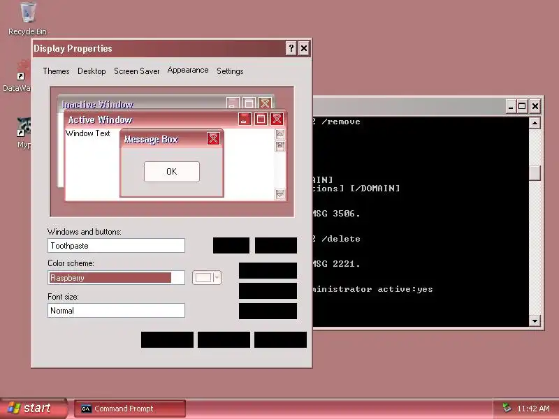Click the Command Prompt scrollbar thumb
559x419 pixels.
(535, 173)
